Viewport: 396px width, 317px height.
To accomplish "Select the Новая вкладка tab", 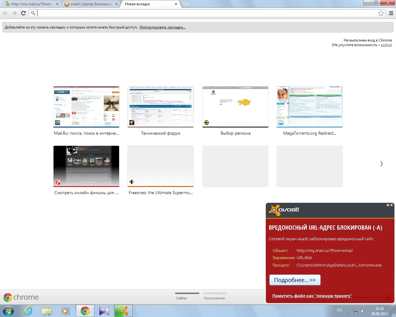I will (151, 4).
